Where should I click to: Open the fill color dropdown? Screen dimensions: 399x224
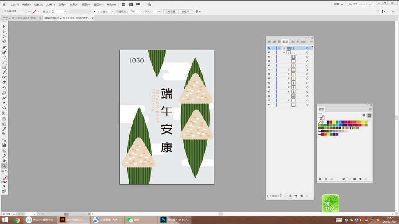pos(29,12)
